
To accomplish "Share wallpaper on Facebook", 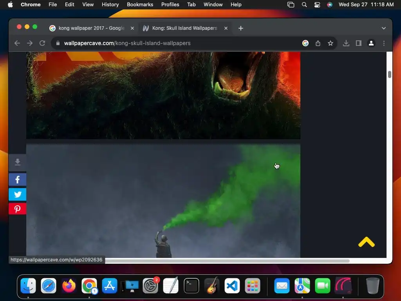I will [x=17, y=180].
